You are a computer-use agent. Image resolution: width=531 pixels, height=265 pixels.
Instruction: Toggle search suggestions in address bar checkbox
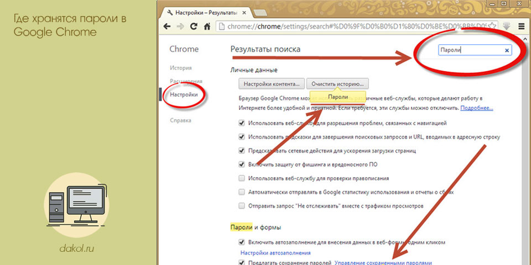(242, 137)
